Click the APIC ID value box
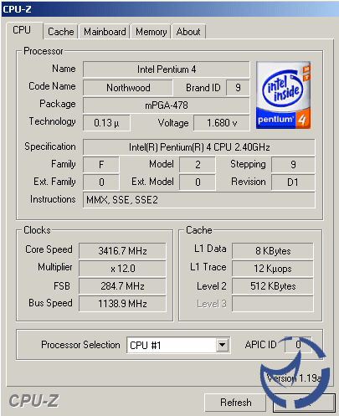The height and width of the screenshot is (416, 339). coord(298,345)
